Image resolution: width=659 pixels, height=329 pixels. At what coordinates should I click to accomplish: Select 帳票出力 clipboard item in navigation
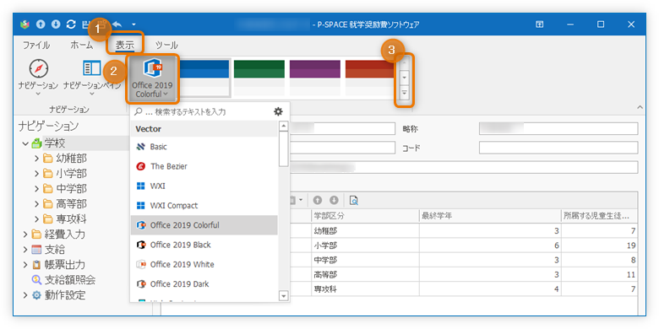(x=59, y=265)
